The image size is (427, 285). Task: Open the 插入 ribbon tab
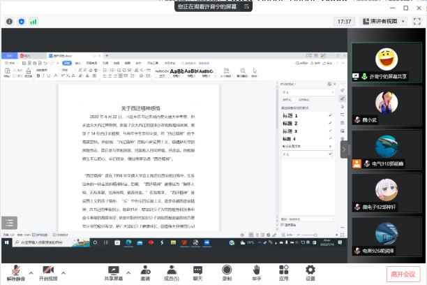pos(78,63)
